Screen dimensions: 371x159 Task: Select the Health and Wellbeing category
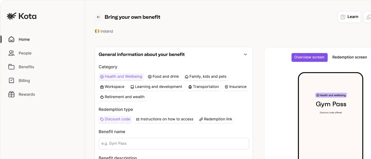[121, 77]
